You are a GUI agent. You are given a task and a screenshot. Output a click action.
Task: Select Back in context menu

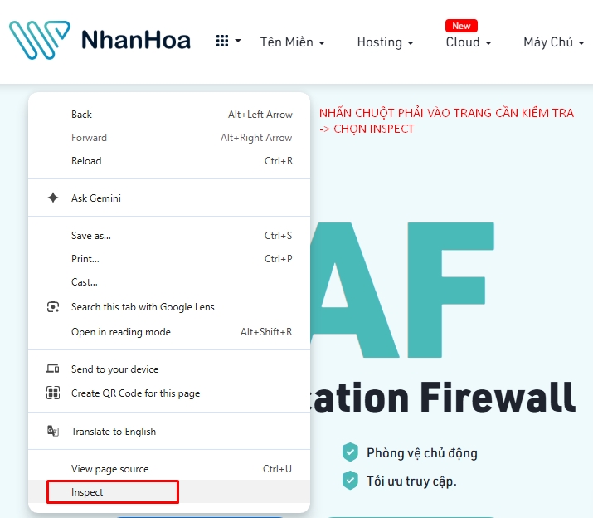pyautogui.click(x=169, y=115)
